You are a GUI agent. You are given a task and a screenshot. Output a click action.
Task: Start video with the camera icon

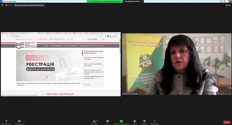tap(19, 122)
